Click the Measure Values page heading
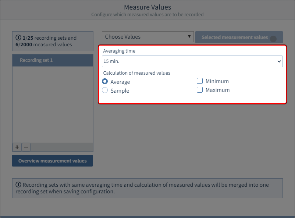Screen dimensions: 295x218 click(x=147, y=7)
